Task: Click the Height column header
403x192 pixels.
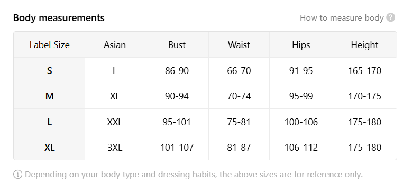Action: click(x=364, y=45)
